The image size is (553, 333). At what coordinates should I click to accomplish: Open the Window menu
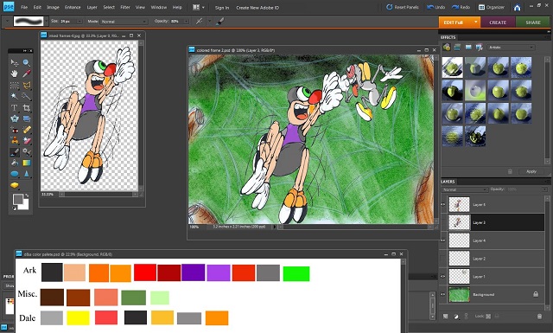point(159,8)
